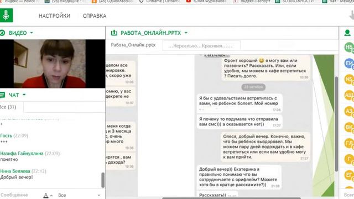Click the video panel icon

[2, 33]
